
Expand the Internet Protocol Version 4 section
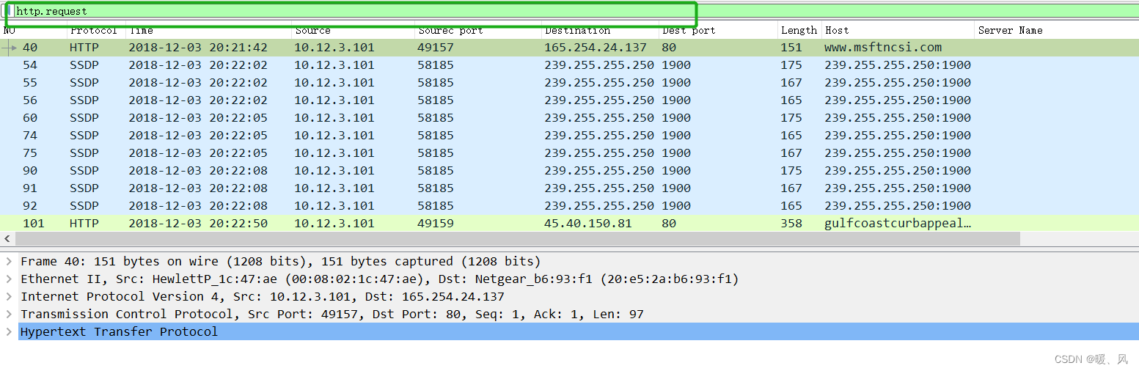8,297
